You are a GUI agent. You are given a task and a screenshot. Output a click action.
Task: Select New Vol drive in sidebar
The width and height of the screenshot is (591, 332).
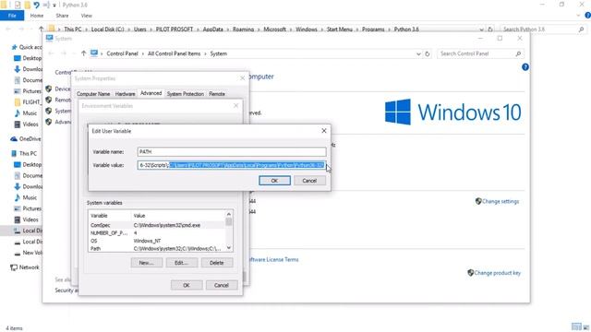point(29,253)
